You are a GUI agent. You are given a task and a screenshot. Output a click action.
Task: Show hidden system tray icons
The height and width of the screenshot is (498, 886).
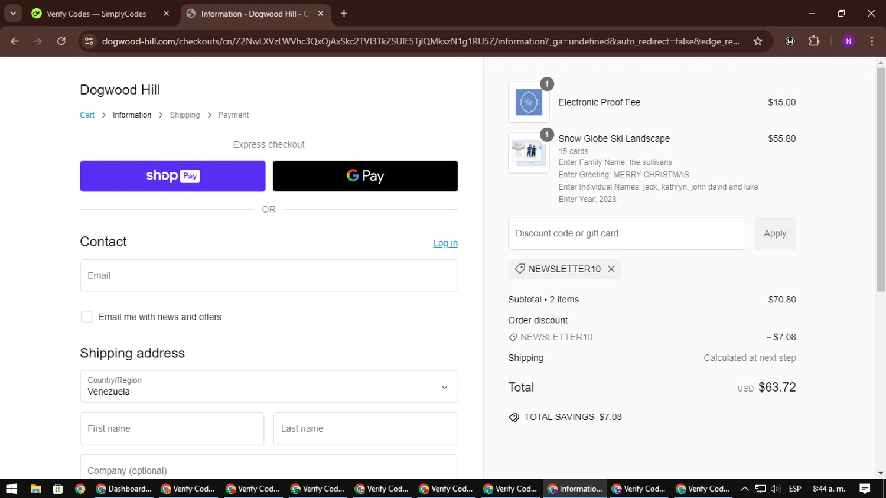coord(744,489)
